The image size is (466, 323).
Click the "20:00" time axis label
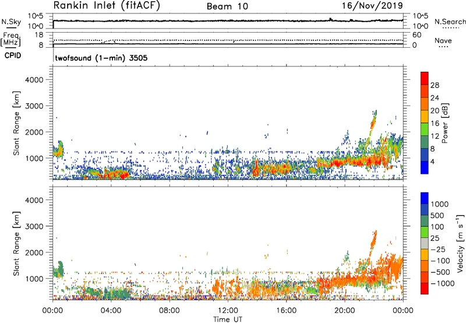point(344,311)
